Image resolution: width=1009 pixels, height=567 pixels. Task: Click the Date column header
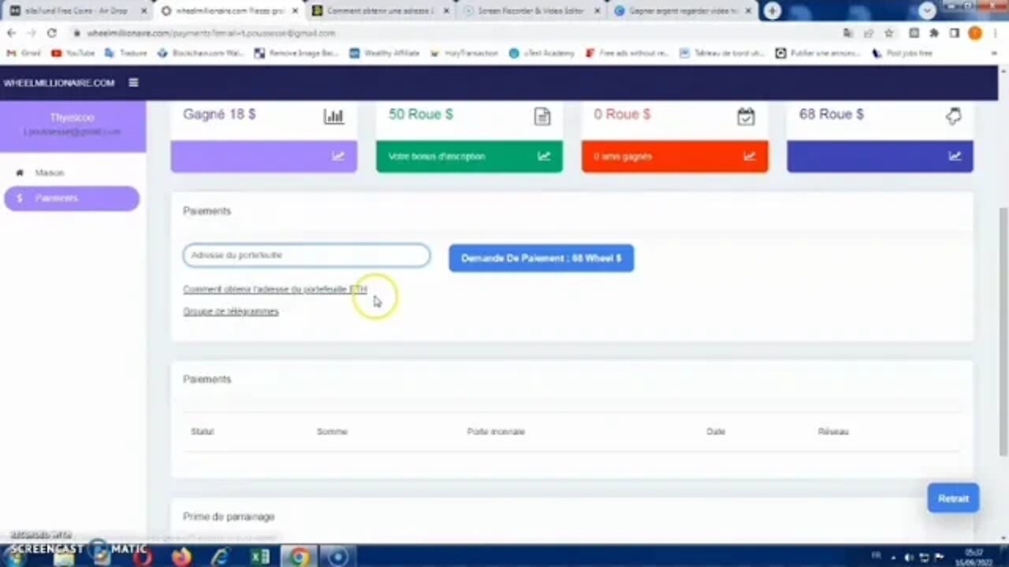pos(716,432)
